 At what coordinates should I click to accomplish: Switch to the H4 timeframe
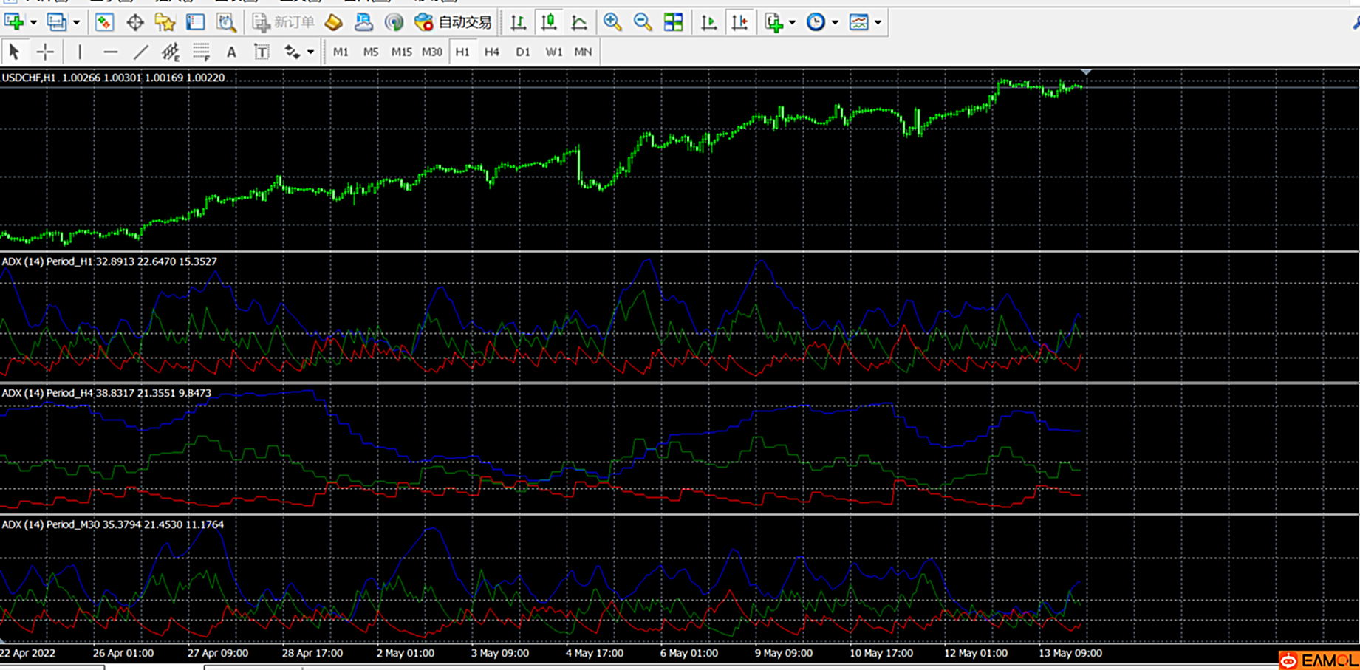coord(492,52)
